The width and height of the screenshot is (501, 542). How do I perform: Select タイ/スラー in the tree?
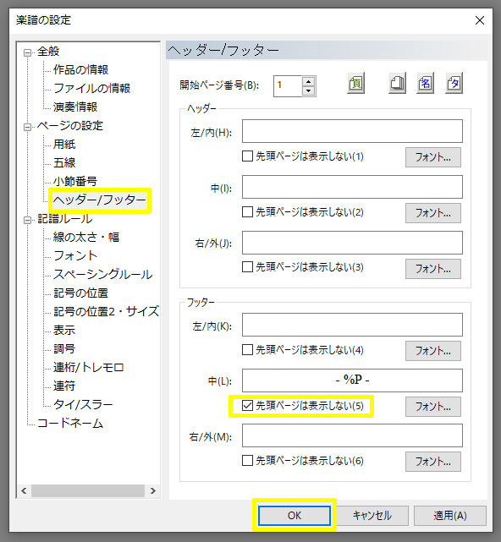point(83,405)
